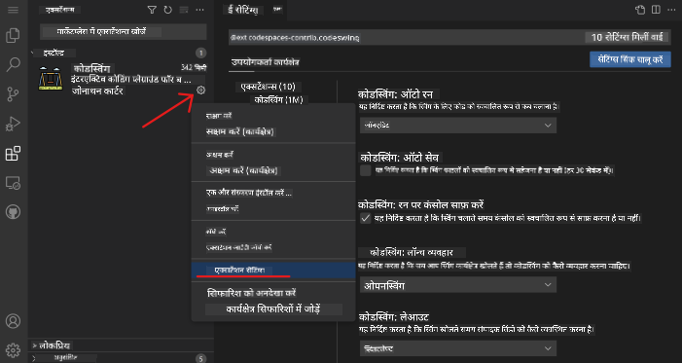682x363 pixels.
Task: Open the Launch Behavior dropdown
Action: coord(458,285)
